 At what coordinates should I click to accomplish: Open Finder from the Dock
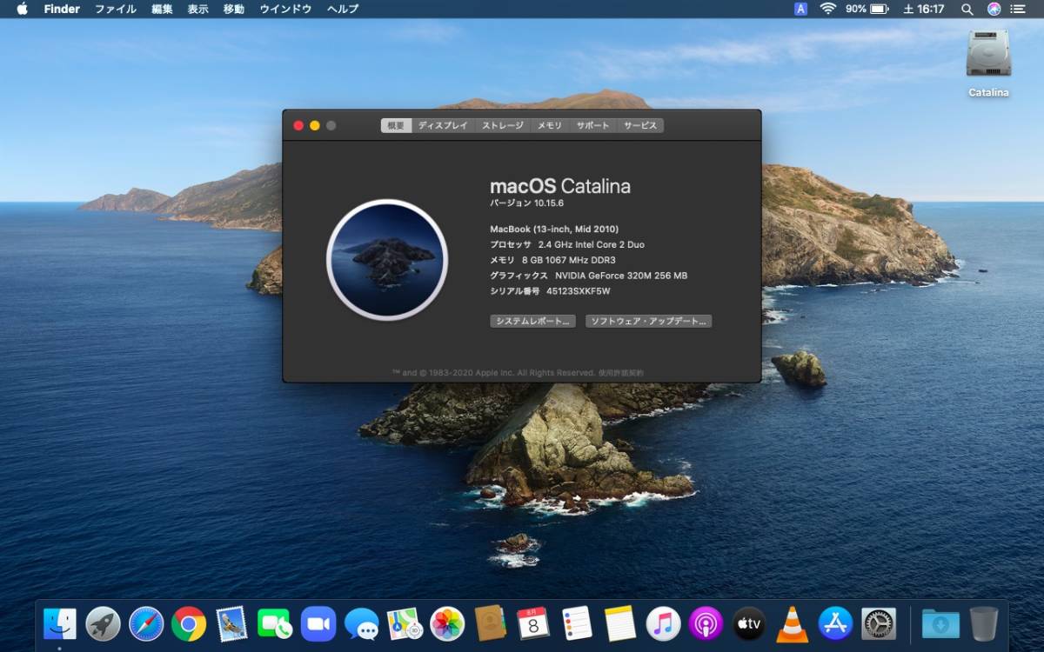pyautogui.click(x=60, y=623)
